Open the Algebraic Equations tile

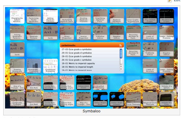pos(117,16)
